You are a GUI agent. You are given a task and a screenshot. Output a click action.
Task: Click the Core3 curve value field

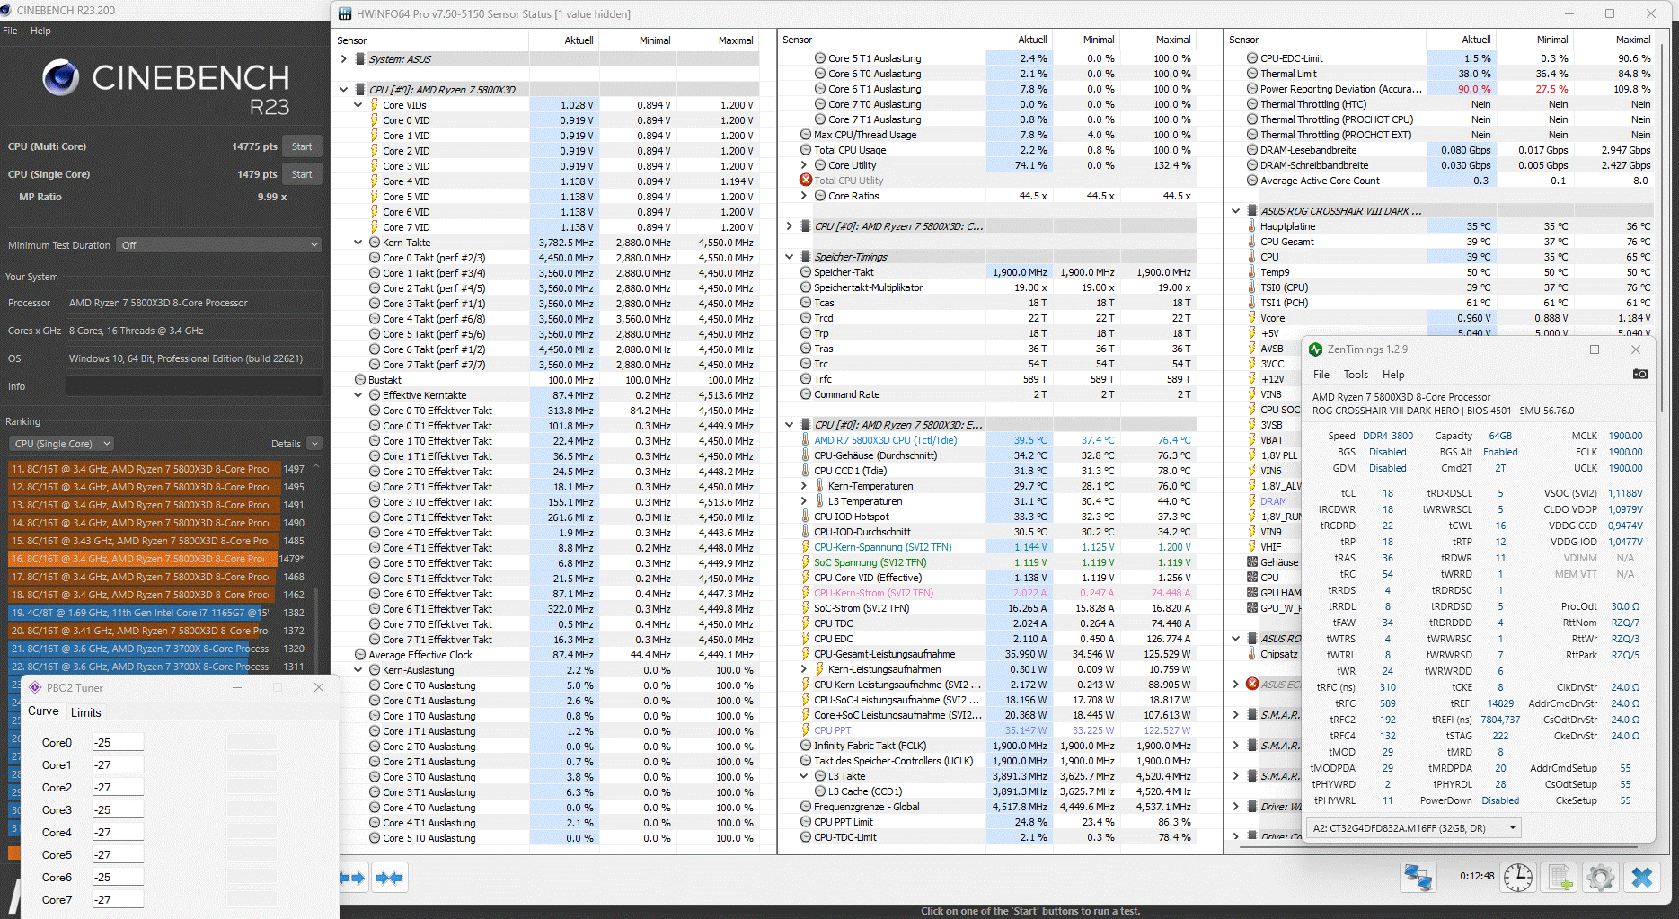(x=118, y=810)
